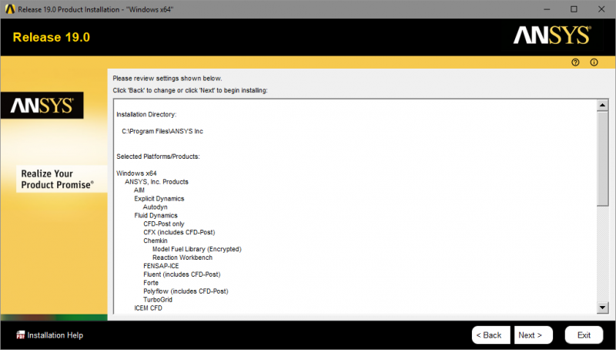Go back with the Back button
This screenshot has height=350, width=616.
coord(490,335)
